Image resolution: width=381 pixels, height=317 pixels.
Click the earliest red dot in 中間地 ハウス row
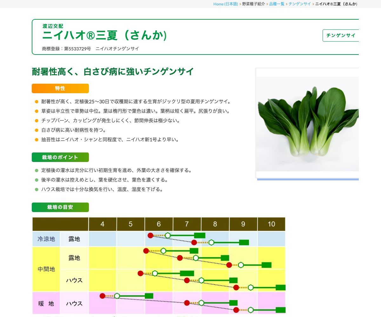click(141, 273)
